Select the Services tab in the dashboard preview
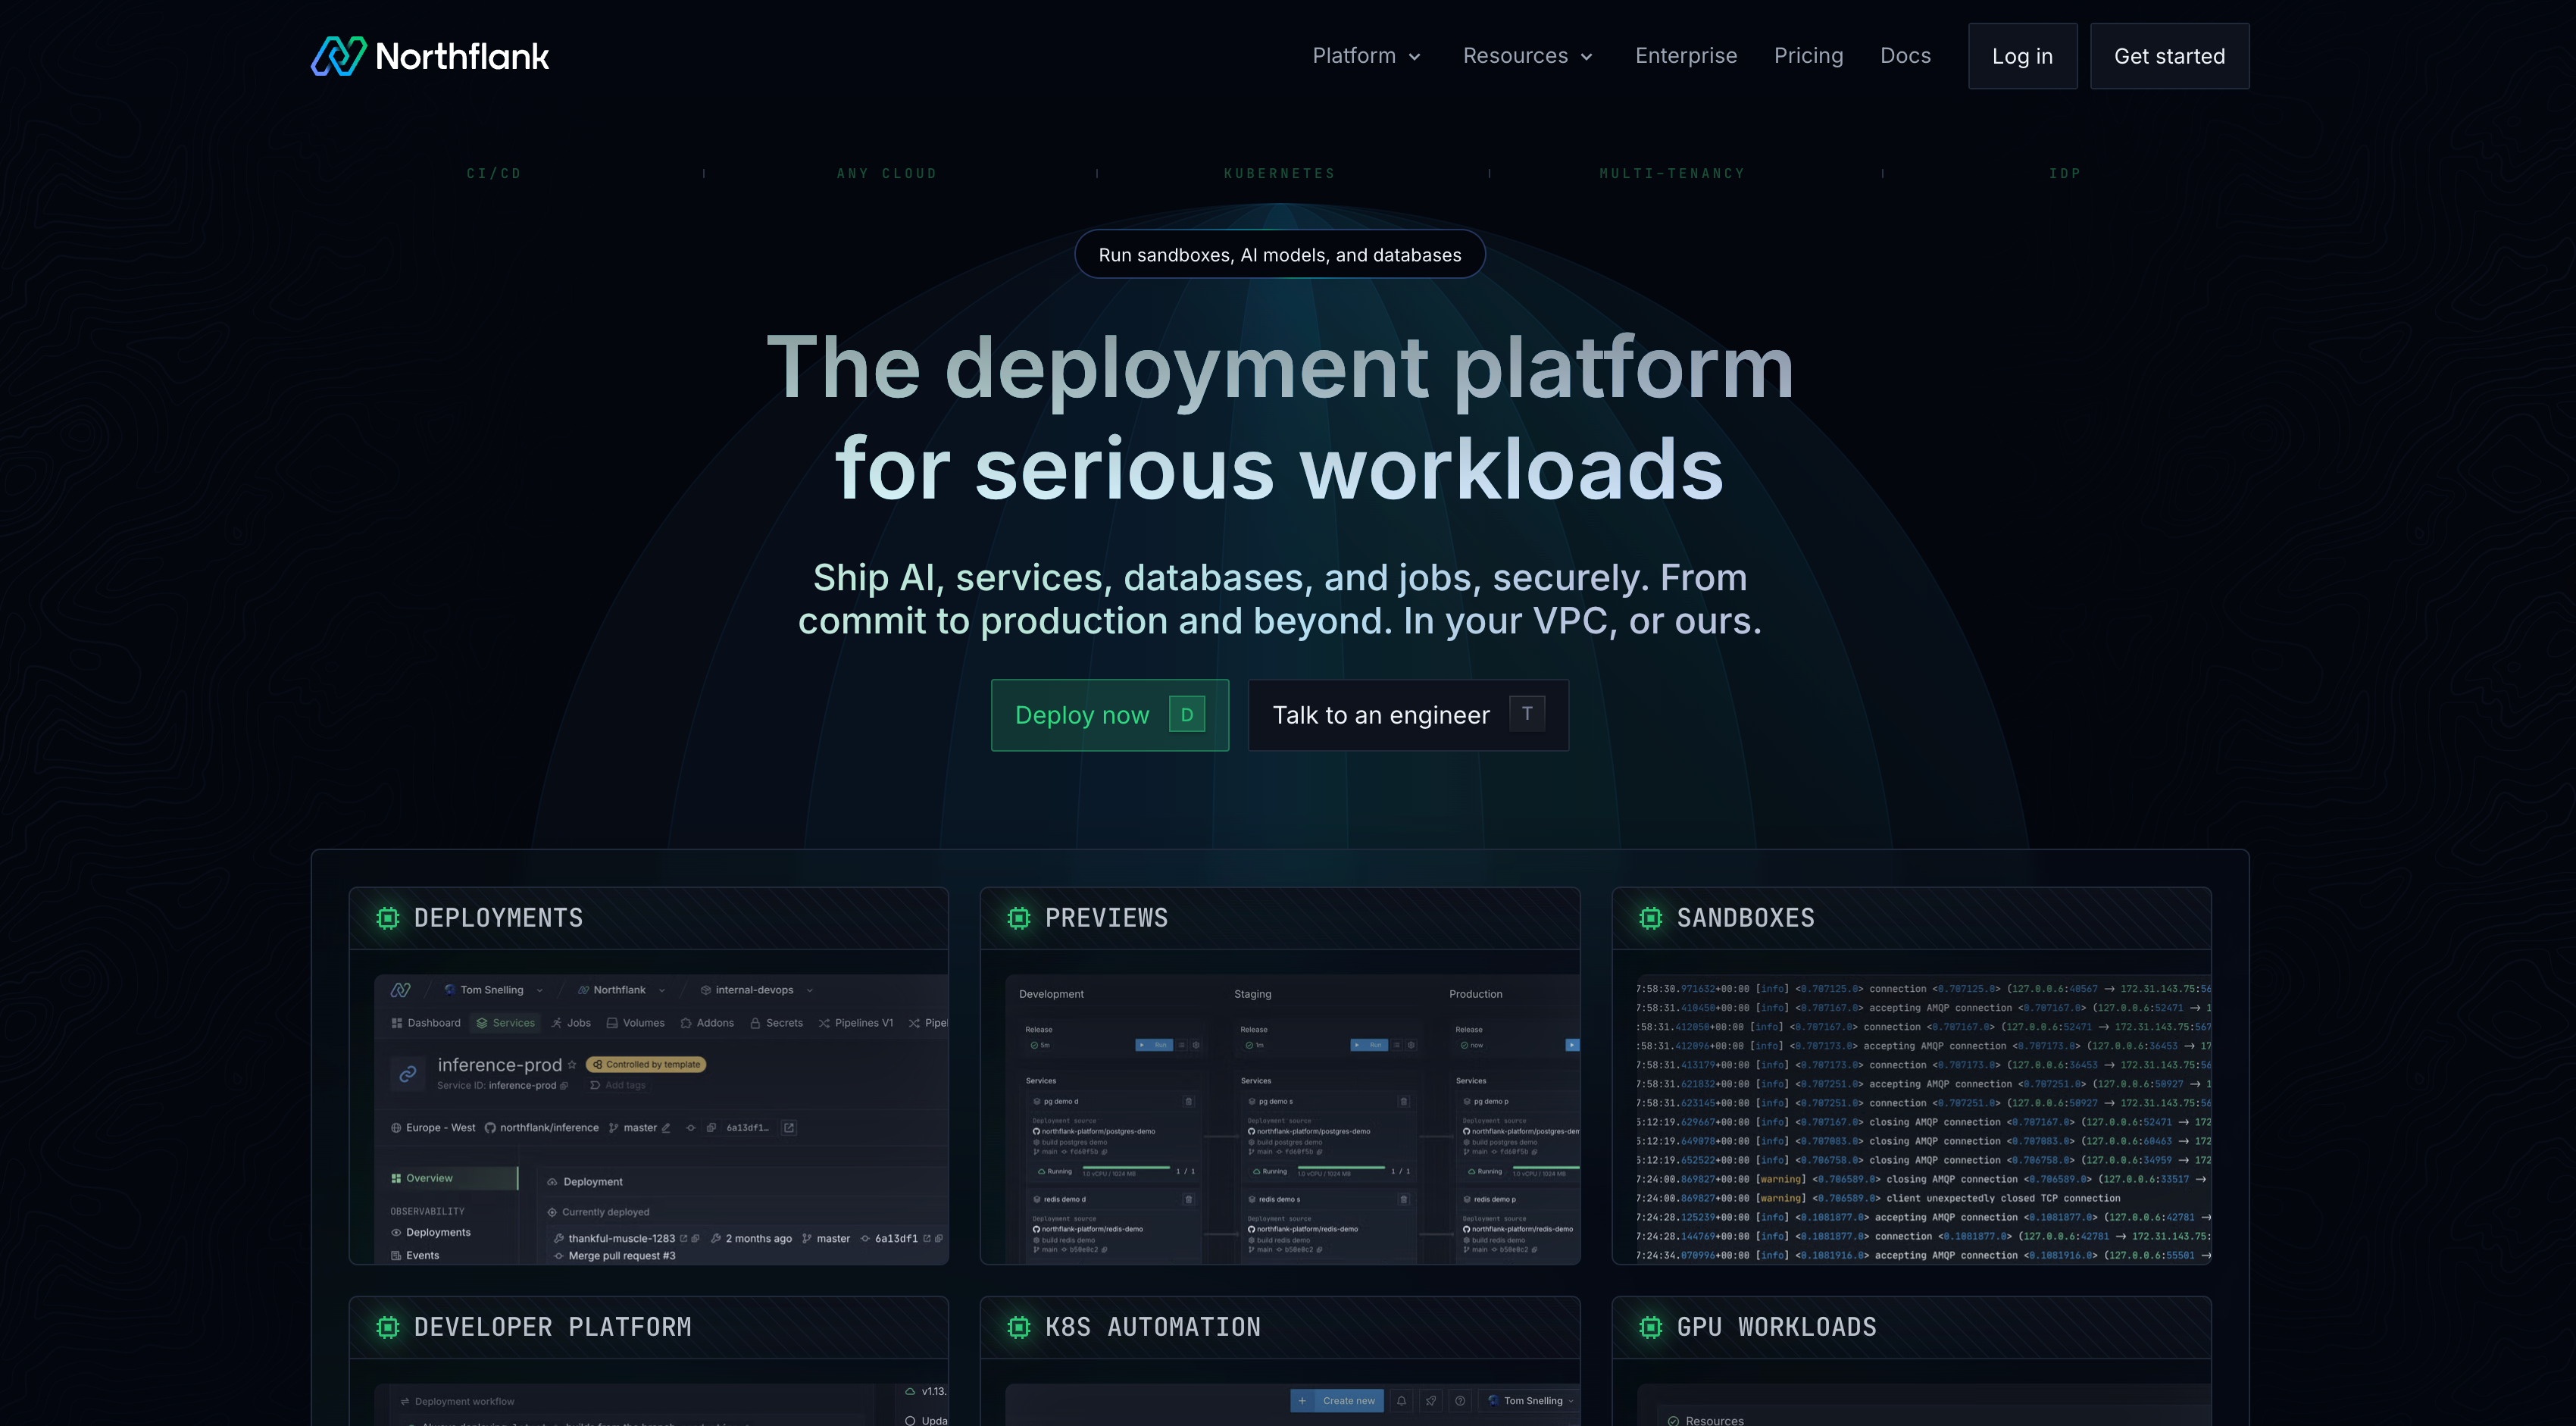This screenshot has width=2576, height=1426. (506, 1023)
